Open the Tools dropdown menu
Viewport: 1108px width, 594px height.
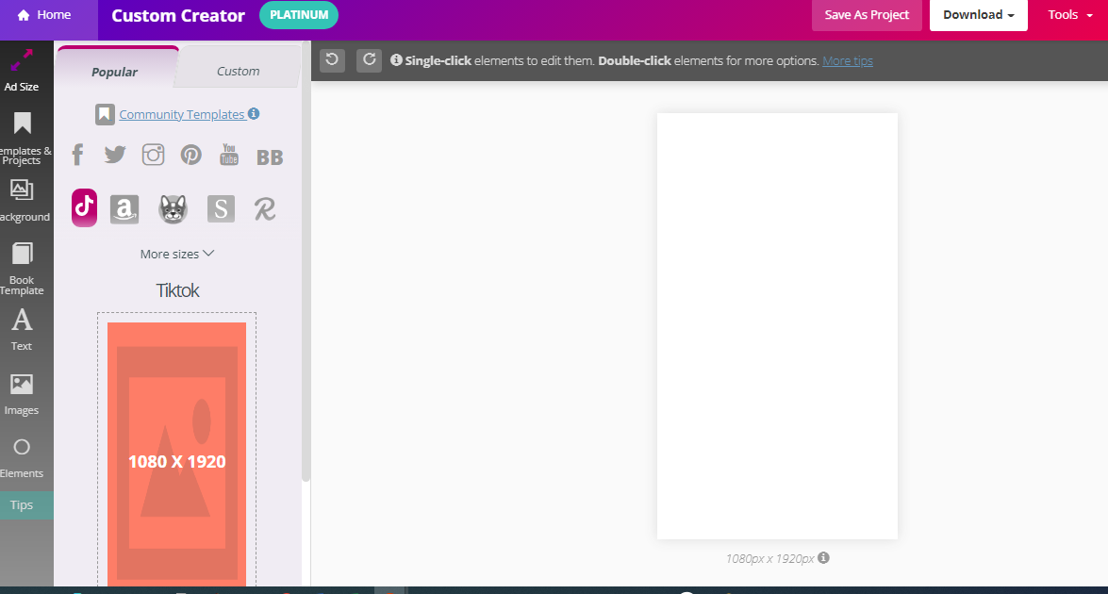point(1069,15)
